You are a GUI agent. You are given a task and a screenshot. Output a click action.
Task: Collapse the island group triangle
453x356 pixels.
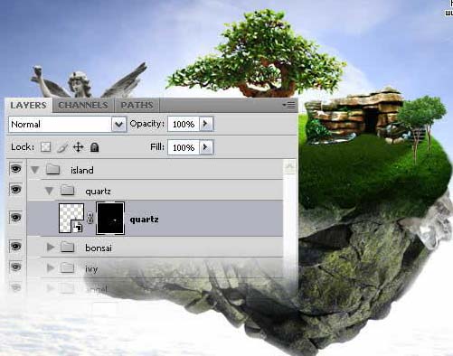click(35, 170)
